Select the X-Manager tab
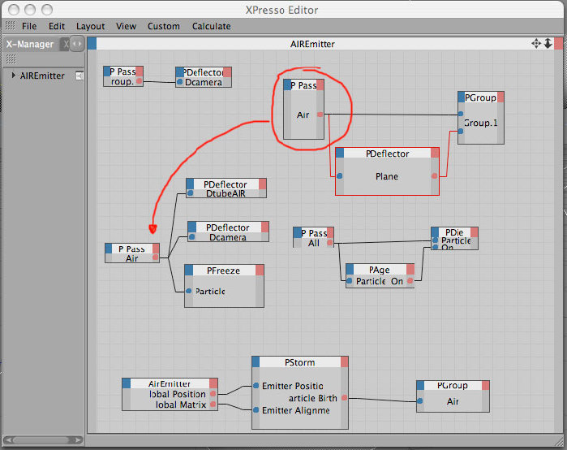The image size is (567, 450). (x=30, y=44)
